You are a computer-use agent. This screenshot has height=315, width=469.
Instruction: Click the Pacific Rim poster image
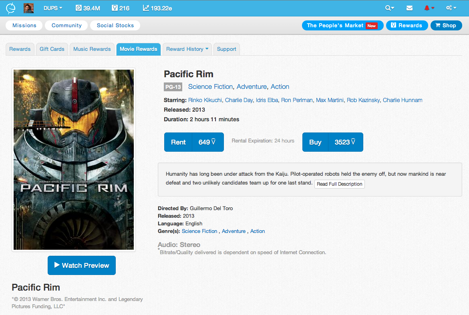click(x=74, y=160)
